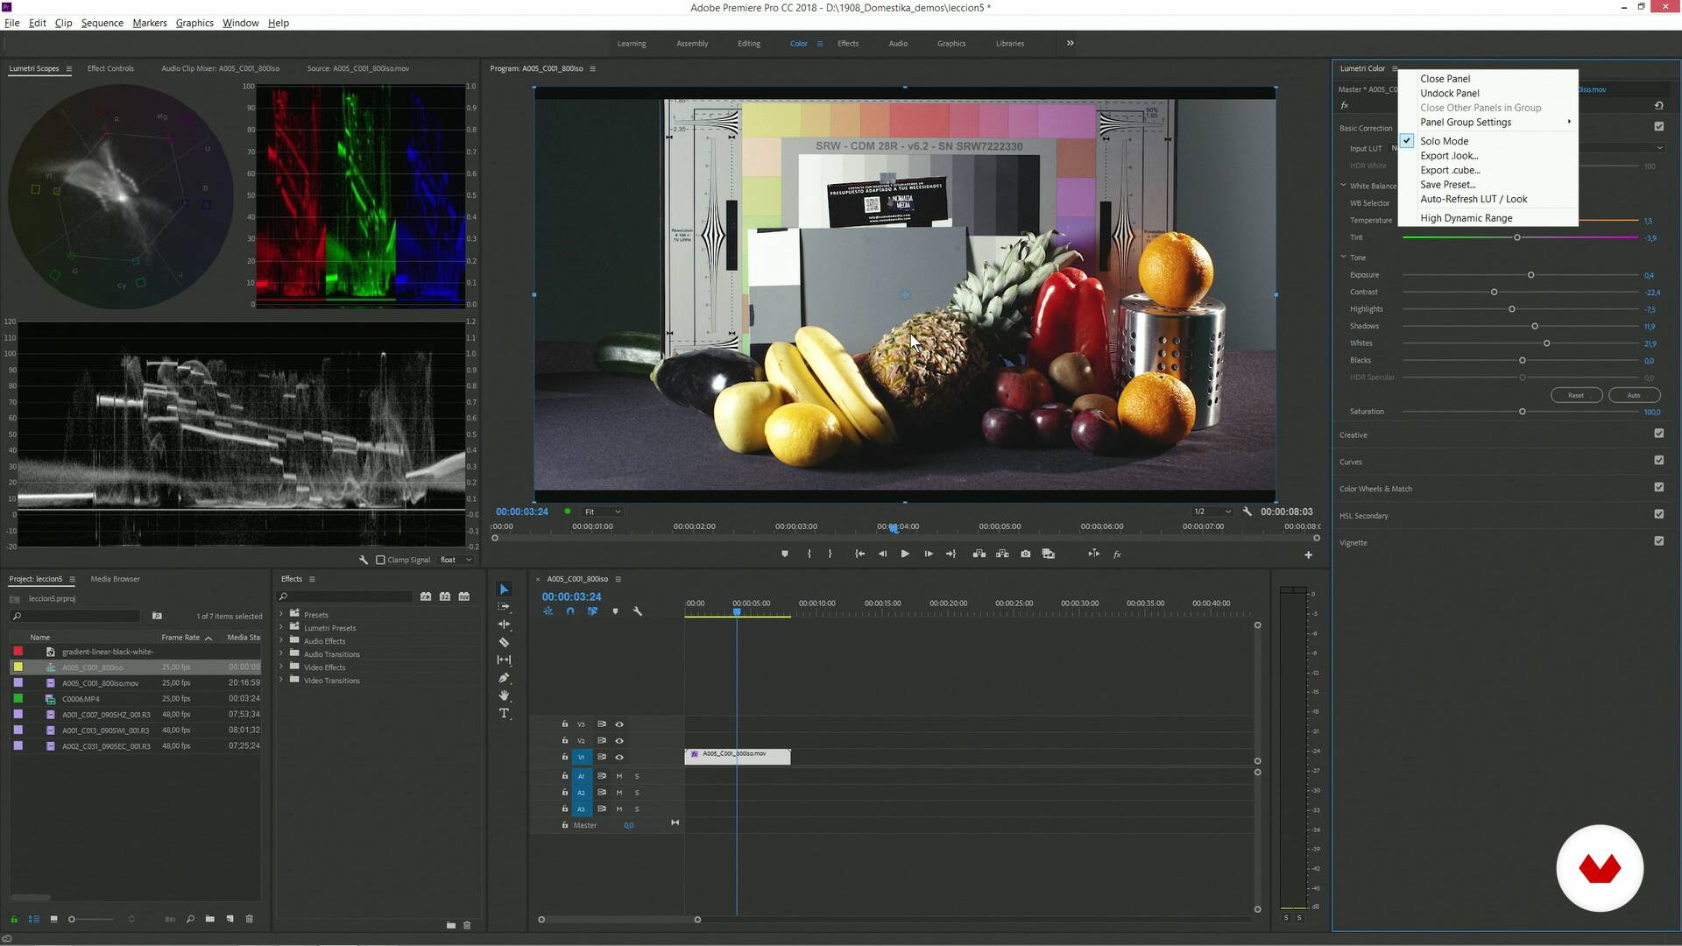This screenshot has height=946, width=1682.
Task: Switch to the Editing workspace tab
Action: [x=748, y=43]
